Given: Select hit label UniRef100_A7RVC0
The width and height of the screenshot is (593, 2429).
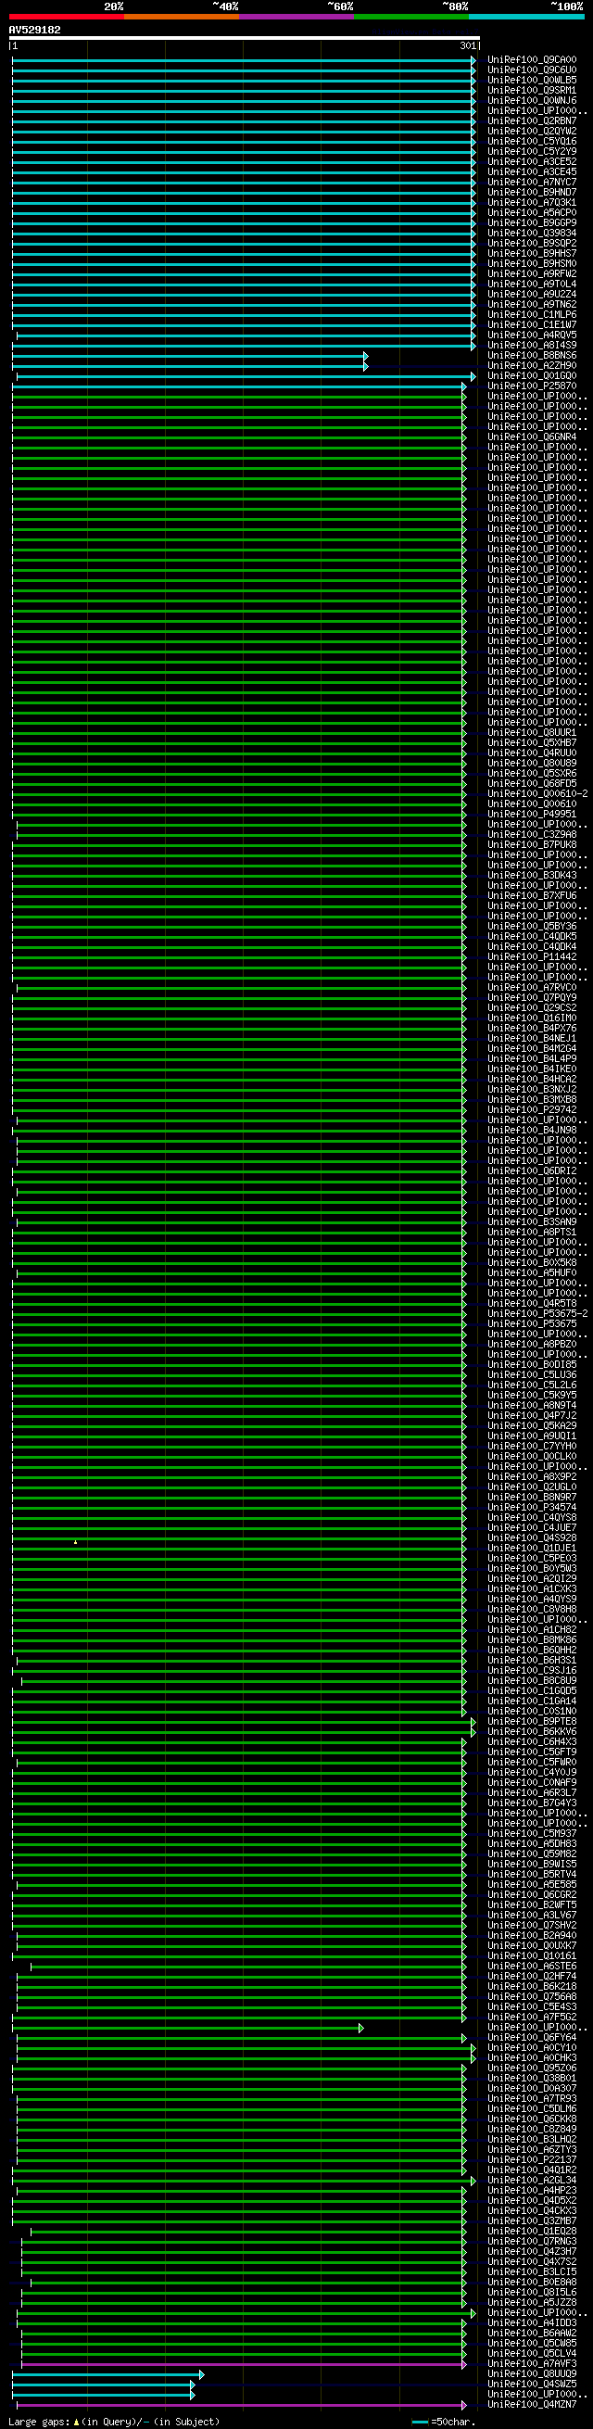Looking at the screenshot, I should click(532, 987).
